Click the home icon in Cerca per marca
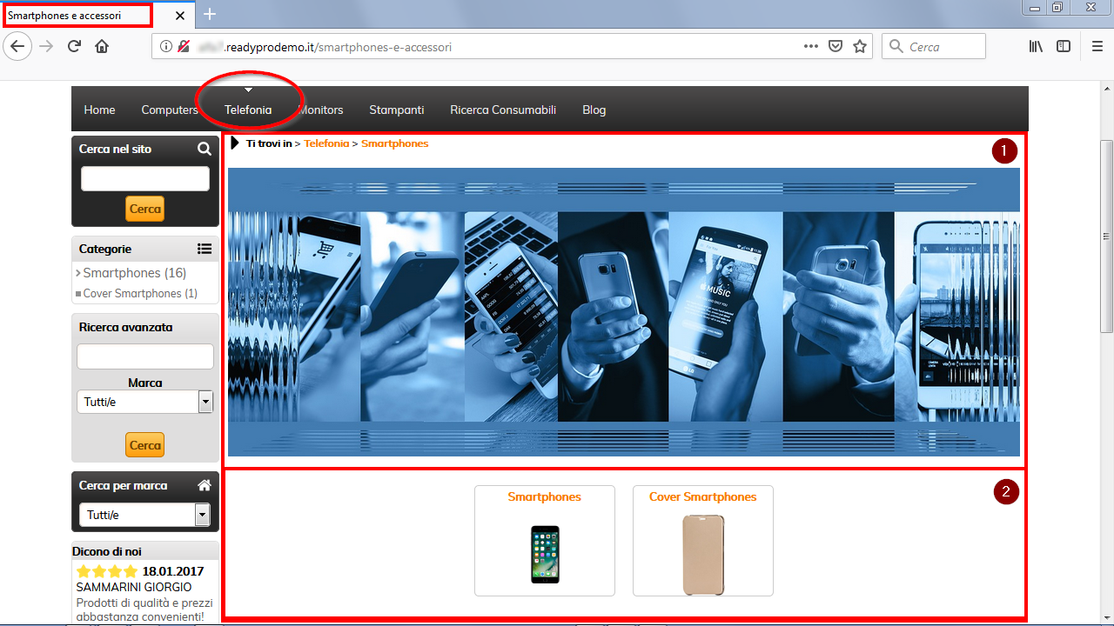This screenshot has height=626, width=1114. point(205,485)
